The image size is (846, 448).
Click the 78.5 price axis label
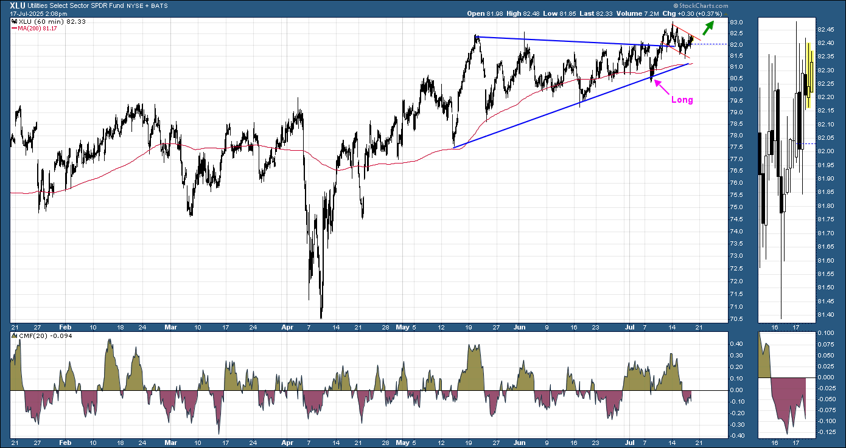click(738, 124)
